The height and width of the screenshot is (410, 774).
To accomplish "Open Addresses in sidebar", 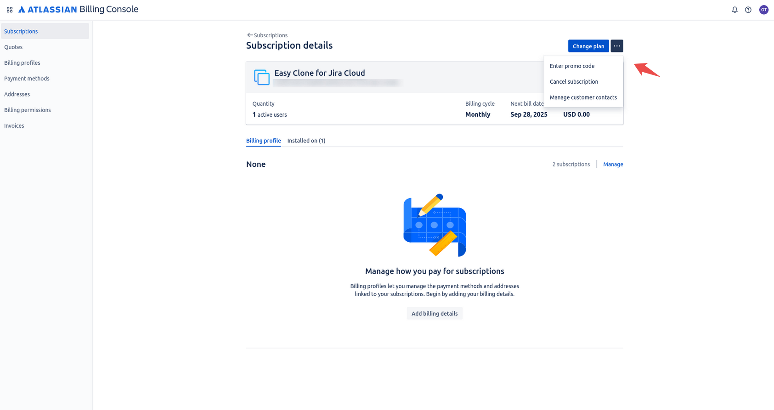I will pyautogui.click(x=45, y=94).
